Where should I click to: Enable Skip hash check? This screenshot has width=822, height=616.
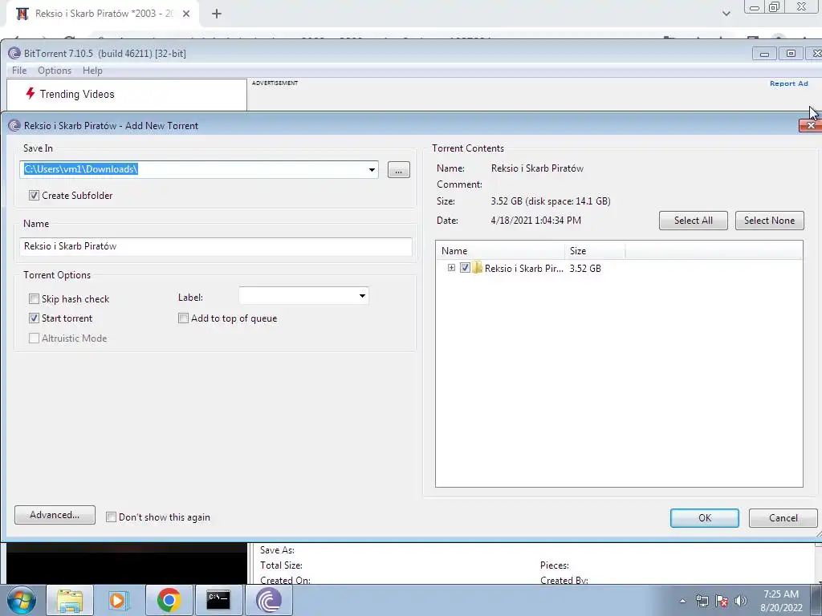[x=34, y=298]
